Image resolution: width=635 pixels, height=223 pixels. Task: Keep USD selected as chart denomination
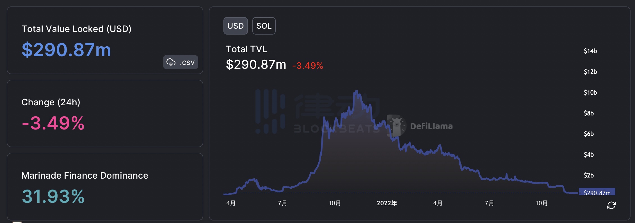(x=236, y=26)
